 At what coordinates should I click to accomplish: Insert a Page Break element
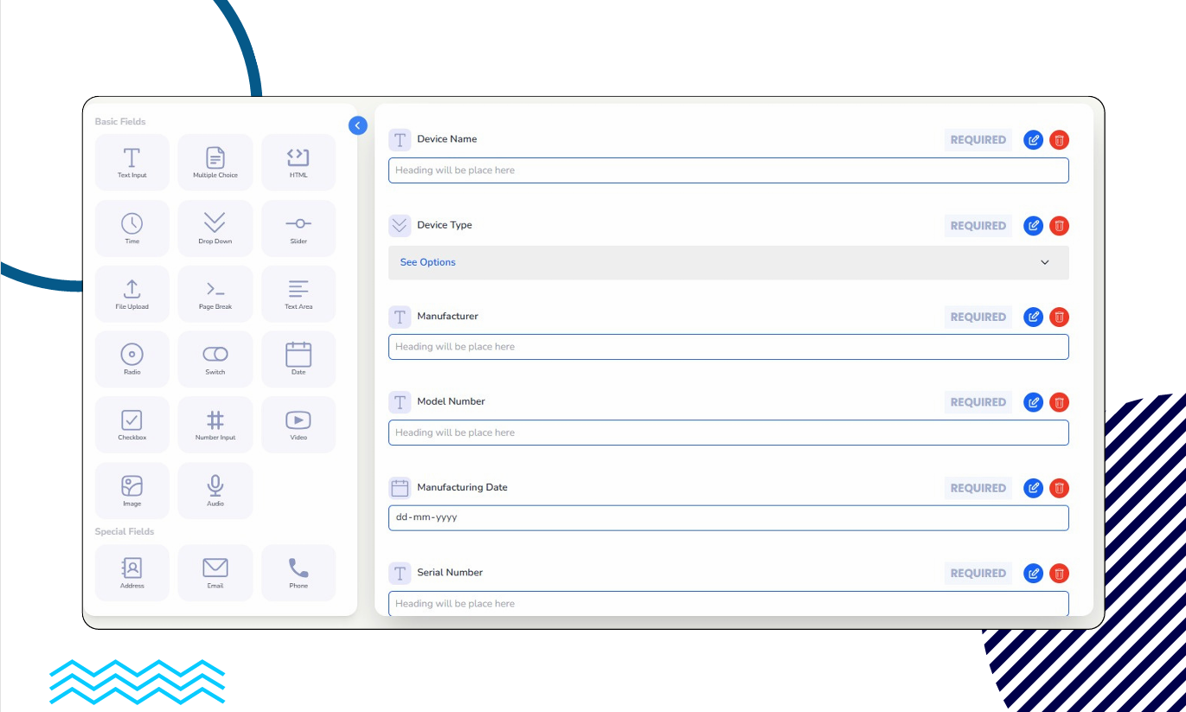215,293
